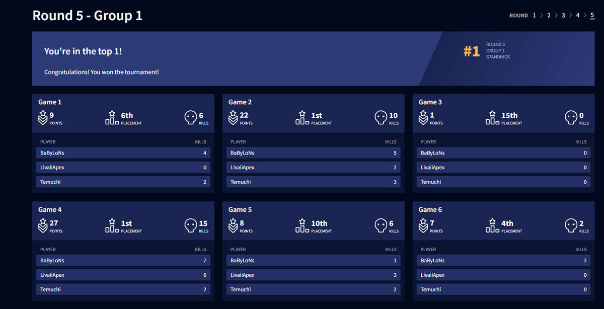
Task: Select Temuchi row in Game 1
Action: pyautogui.click(x=123, y=182)
